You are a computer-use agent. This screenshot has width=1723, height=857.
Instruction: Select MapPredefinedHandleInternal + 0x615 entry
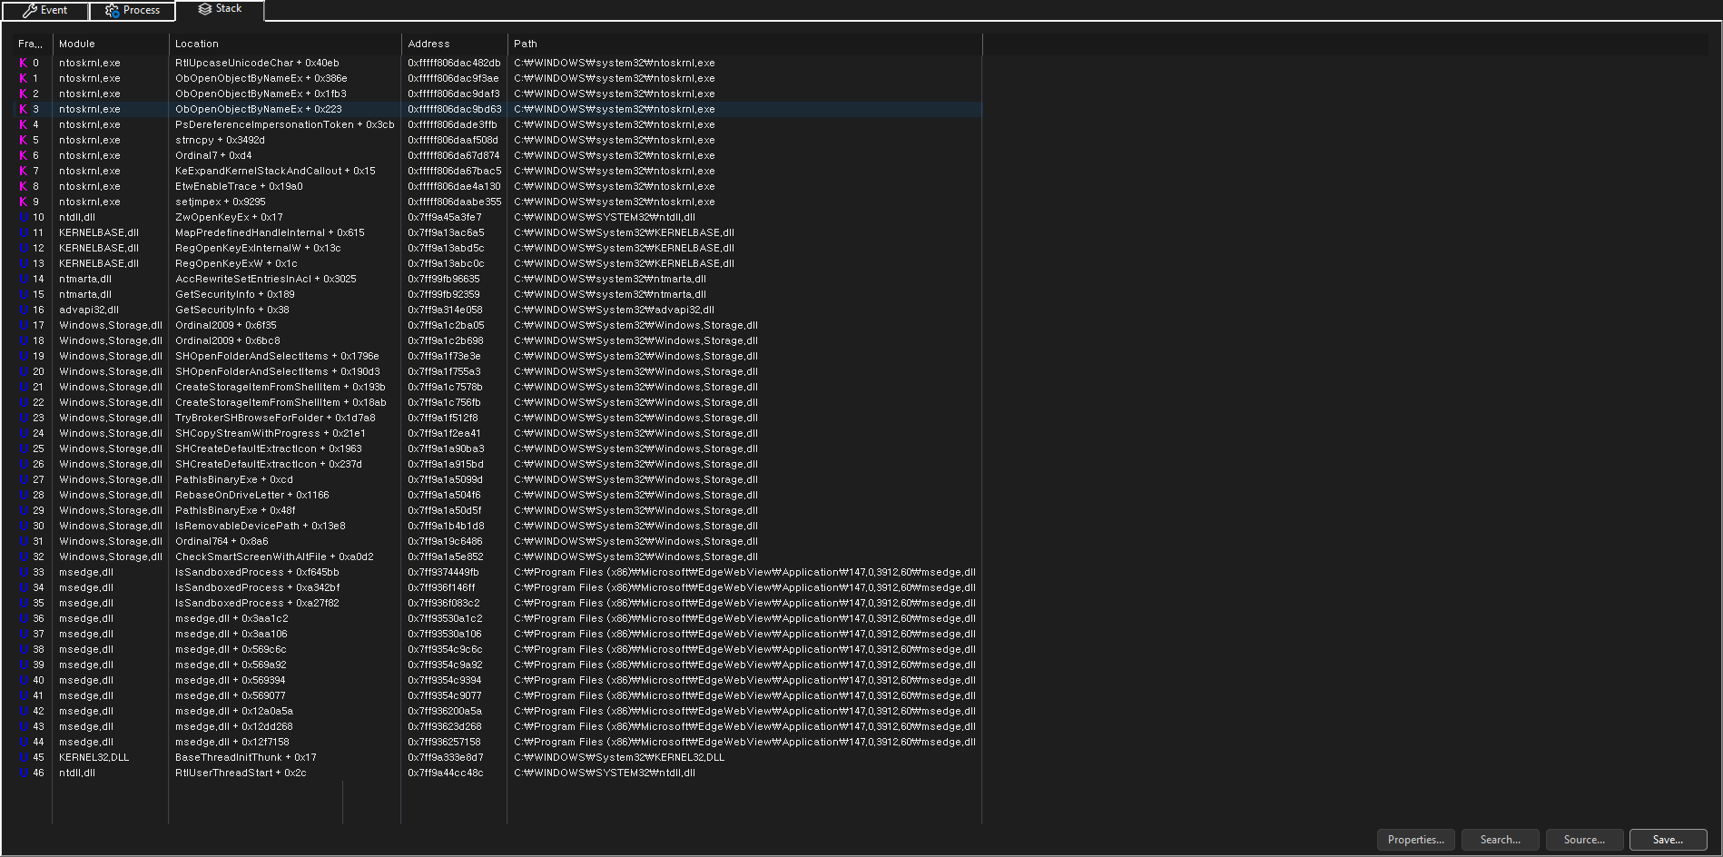pyautogui.click(x=270, y=232)
